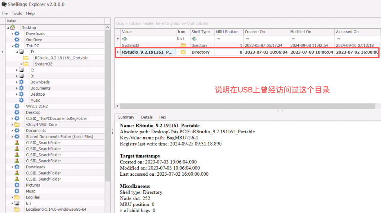Switch to the Details tab
Screen dimensions: 381x213
coord(147,117)
